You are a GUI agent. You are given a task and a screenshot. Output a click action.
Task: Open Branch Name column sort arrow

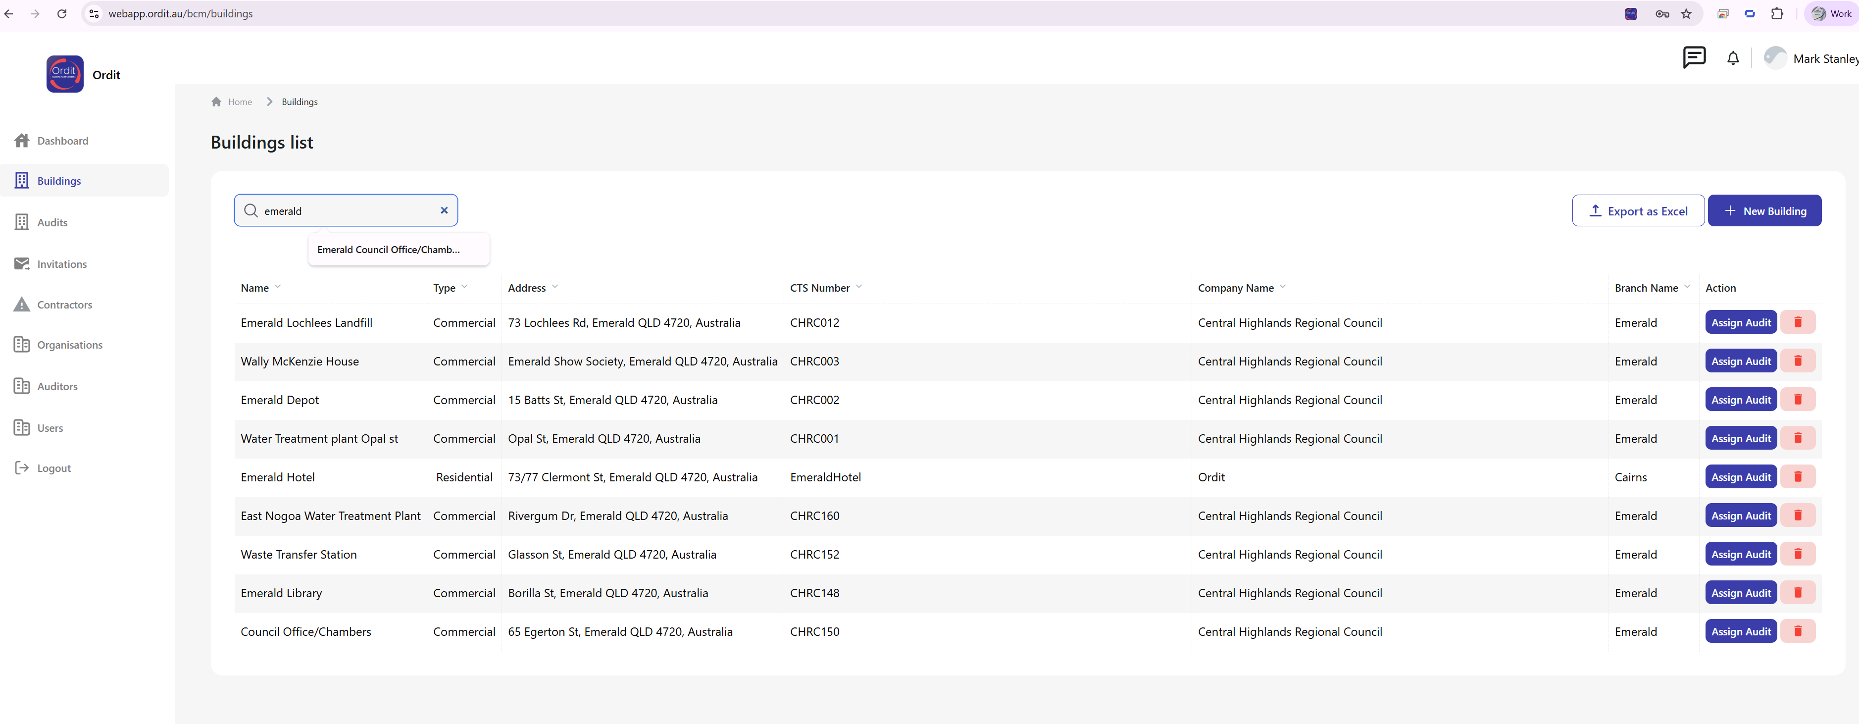point(1687,287)
